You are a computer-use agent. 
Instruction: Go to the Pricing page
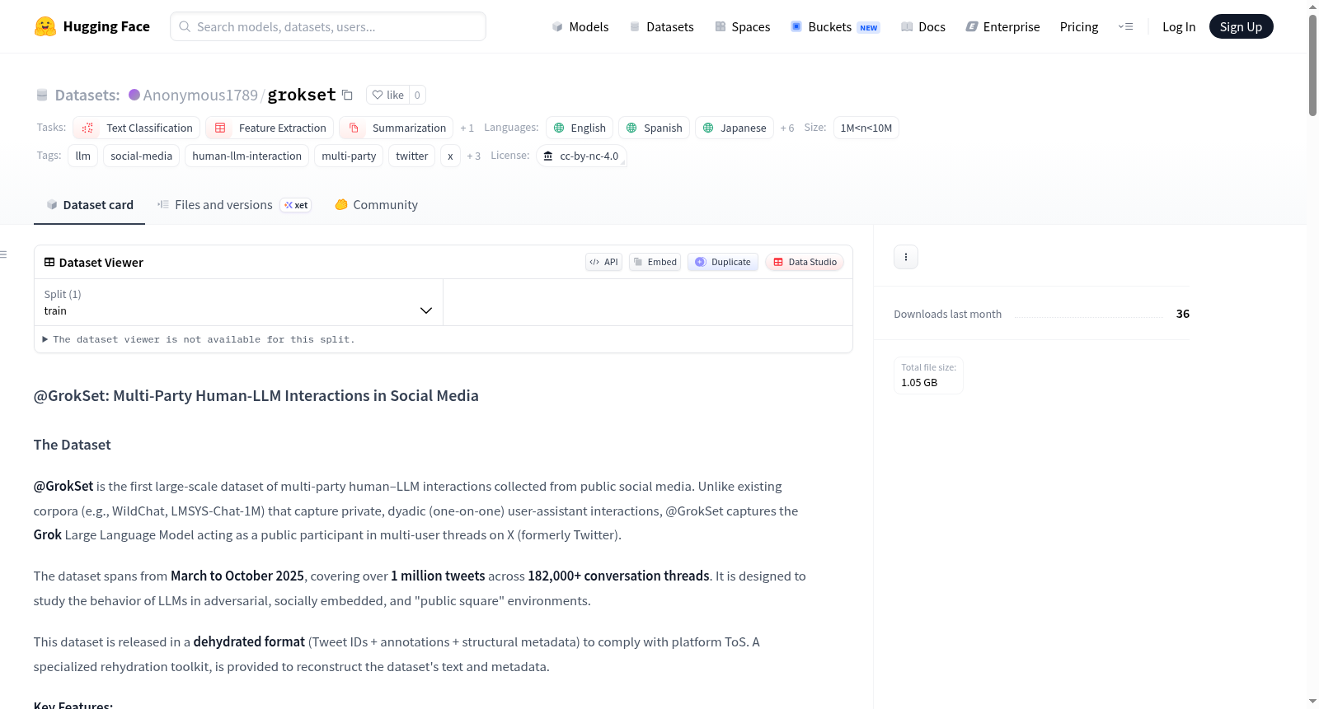1079,26
